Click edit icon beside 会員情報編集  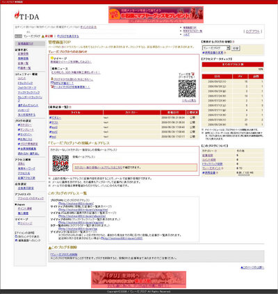coord(19,149)
